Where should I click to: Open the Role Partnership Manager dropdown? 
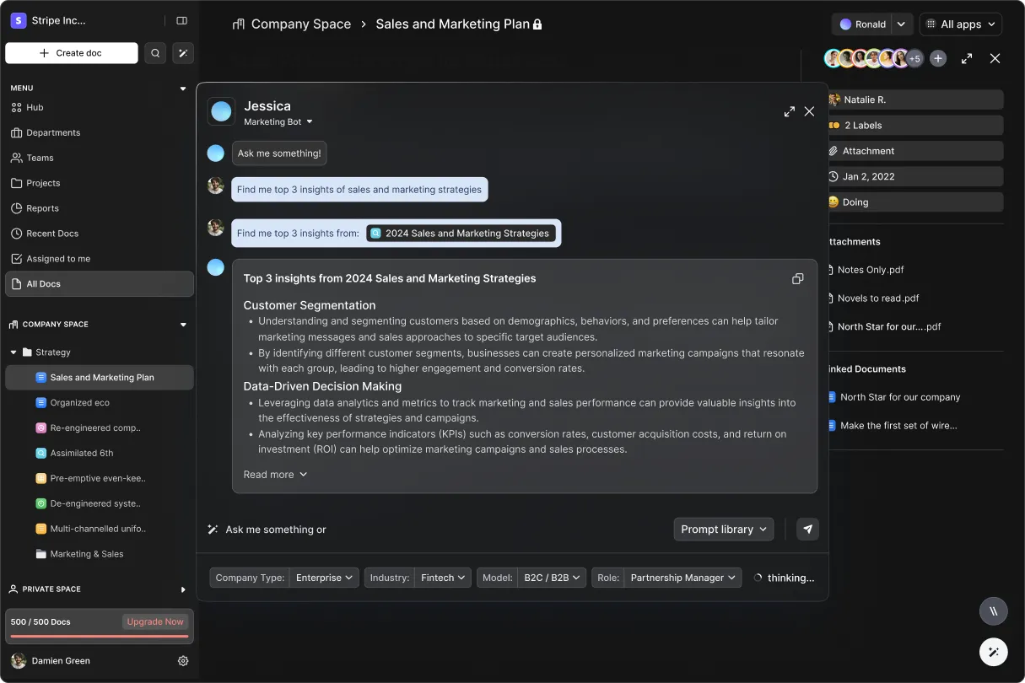coord(683,578)
